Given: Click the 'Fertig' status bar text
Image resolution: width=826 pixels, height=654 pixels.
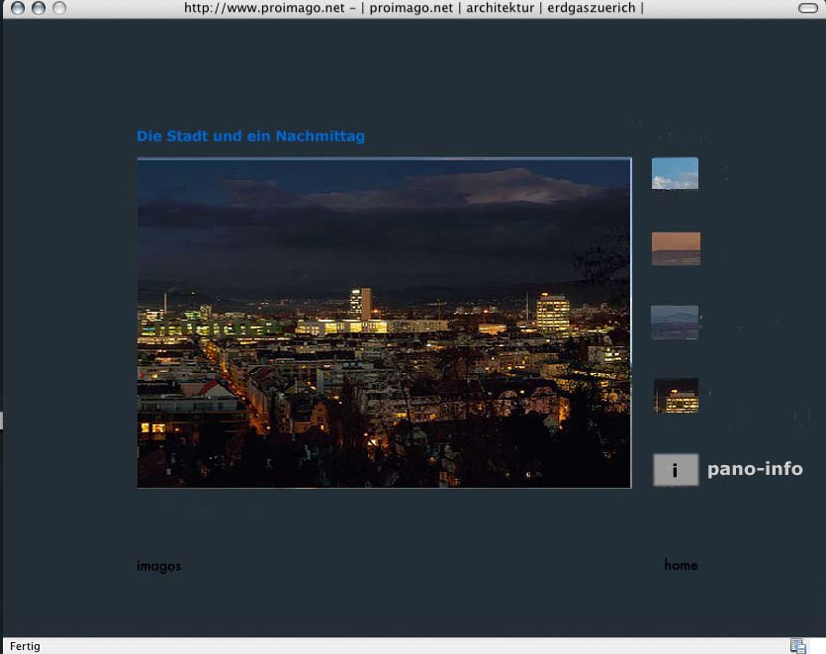Looking at the screenshot, I should click(x=25, y=646).
